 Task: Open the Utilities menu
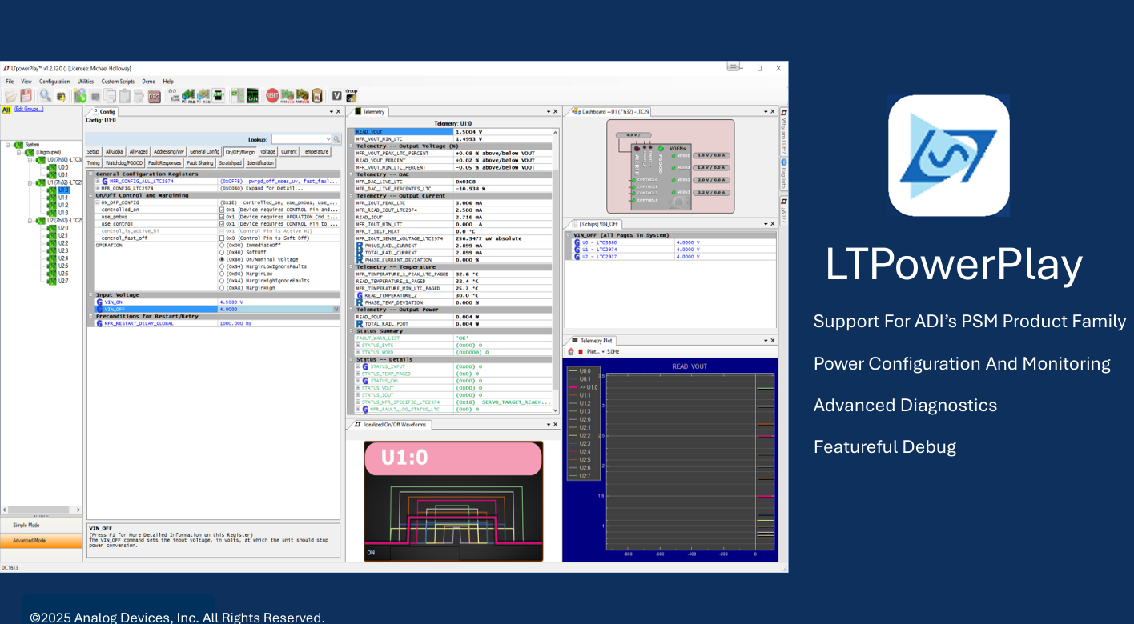point(85,82)
